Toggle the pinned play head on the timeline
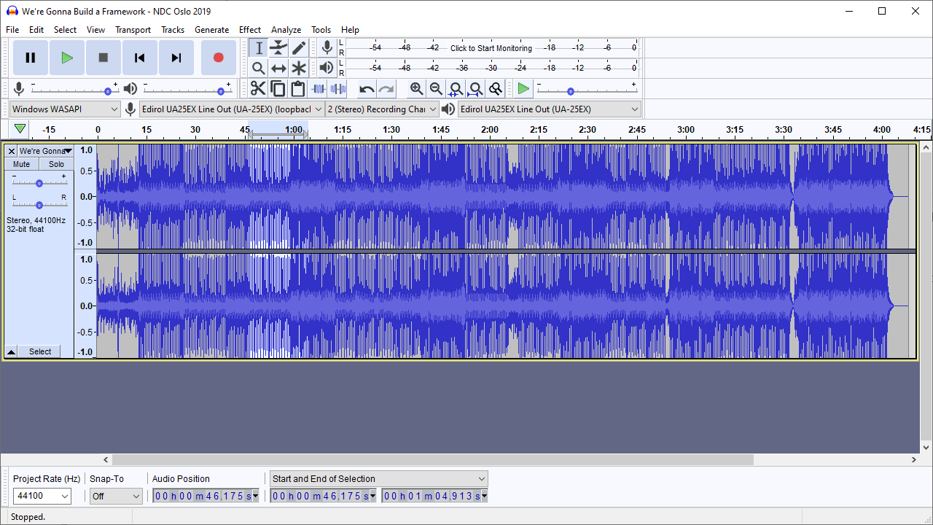Screen dimensions: 933x525 [20, 129]
